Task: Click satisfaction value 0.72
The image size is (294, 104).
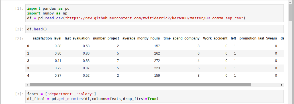Action: (x=58, y=68)
